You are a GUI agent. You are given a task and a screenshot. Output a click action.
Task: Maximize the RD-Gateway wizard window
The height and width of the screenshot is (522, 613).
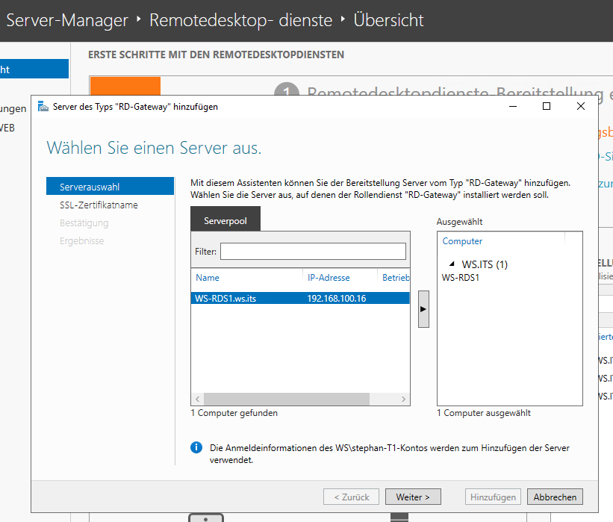click(547, 106)
